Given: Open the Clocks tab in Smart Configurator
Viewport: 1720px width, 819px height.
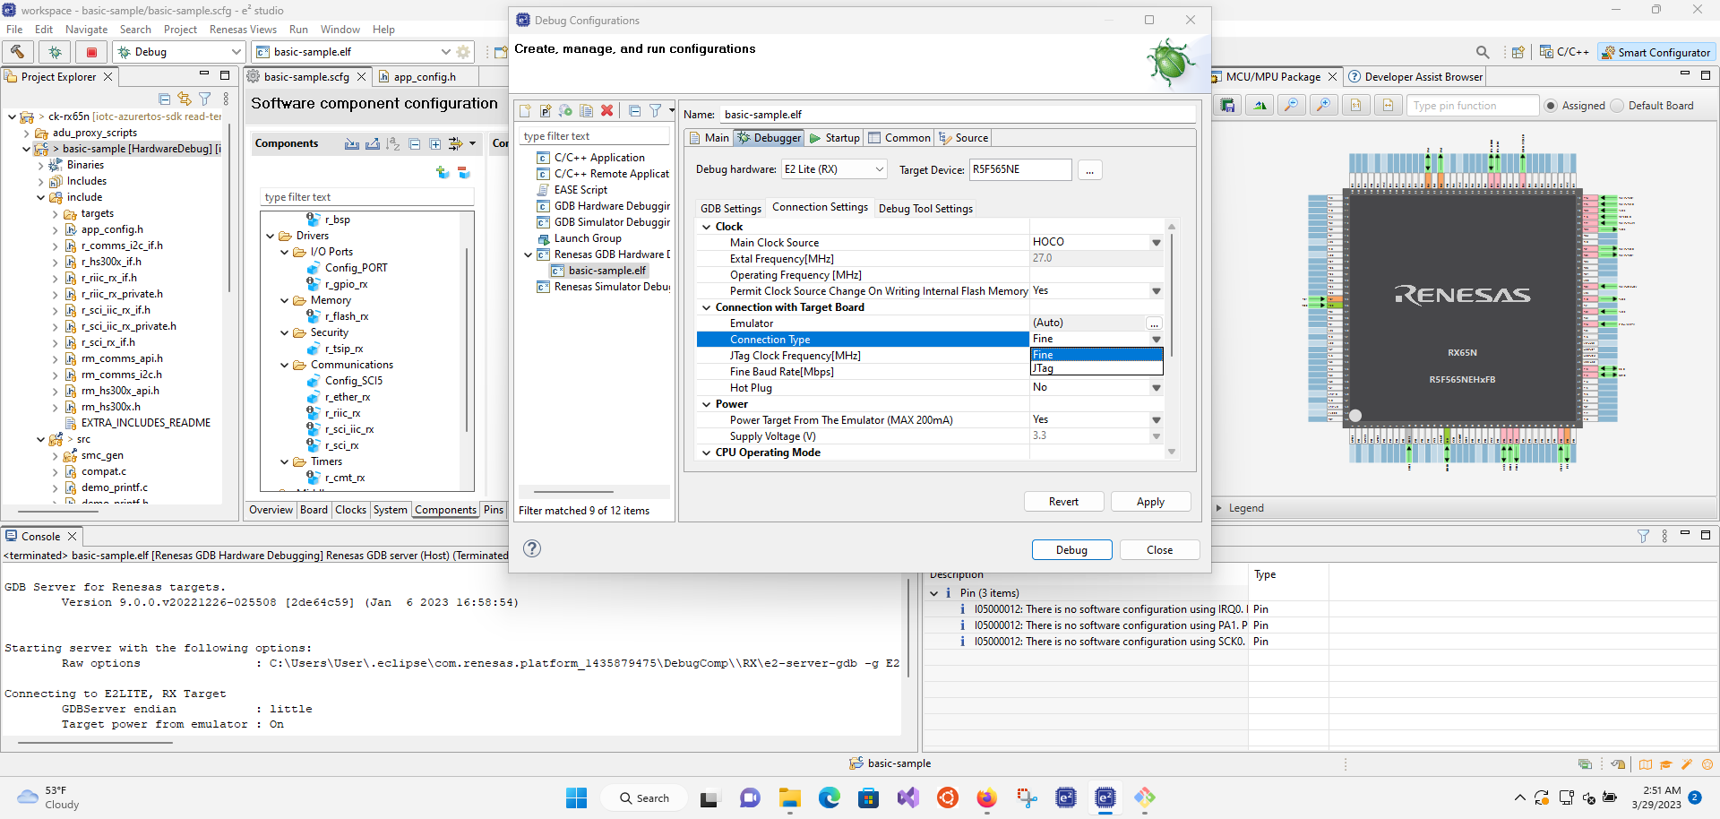Looking at the screenshot, I should pos(351,510).
